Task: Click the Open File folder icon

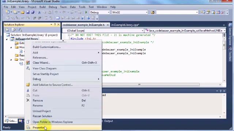Action: [23, 12]
